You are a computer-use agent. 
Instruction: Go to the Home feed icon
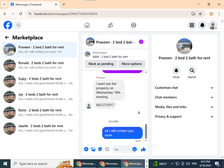tap(87, 25)
